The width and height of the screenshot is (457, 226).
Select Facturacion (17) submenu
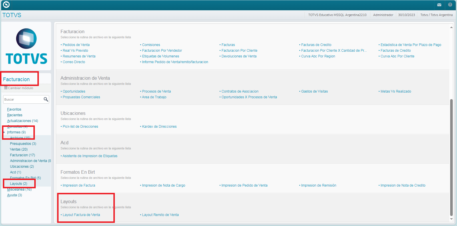23,155
